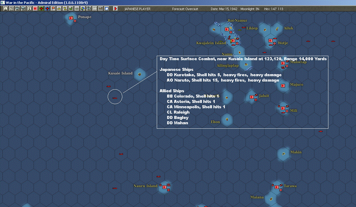Click the Date: Mar 15, 1942 text
Image resolution: width=356 pixels, height=207 pixels.
(x=224, y=9)
